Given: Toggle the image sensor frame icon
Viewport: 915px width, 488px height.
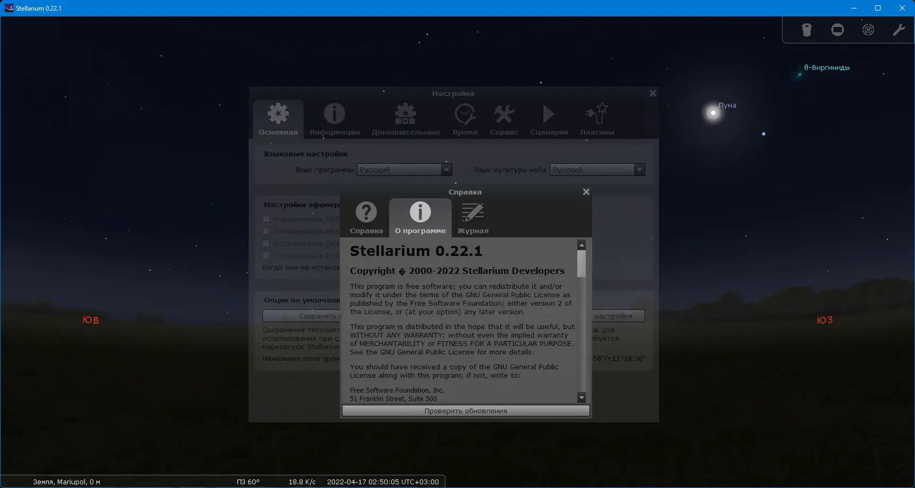Looking at the screenshot, I should pos(838,30).
